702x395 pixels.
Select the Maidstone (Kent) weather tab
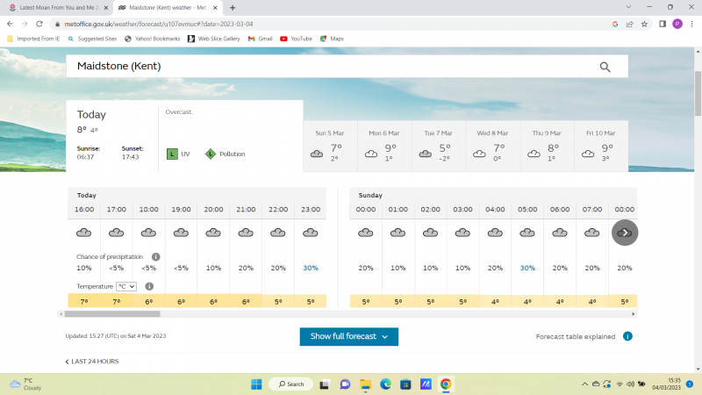click(x=168, y=8)
